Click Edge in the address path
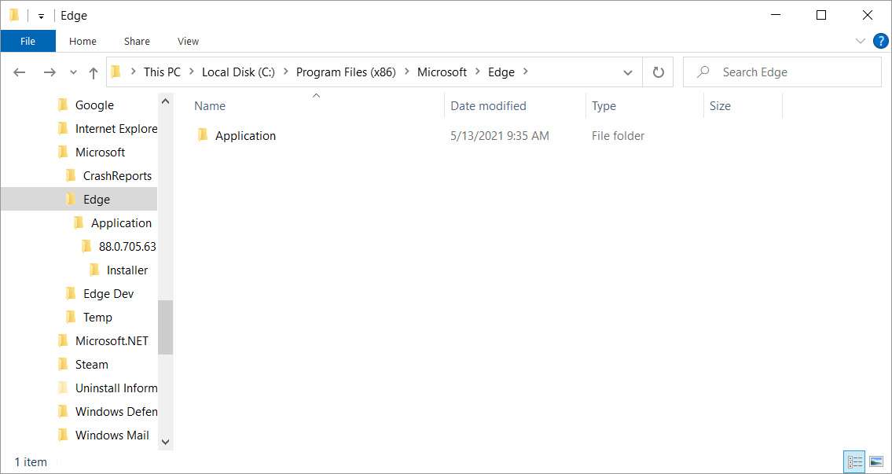 [x=501, y=72]
